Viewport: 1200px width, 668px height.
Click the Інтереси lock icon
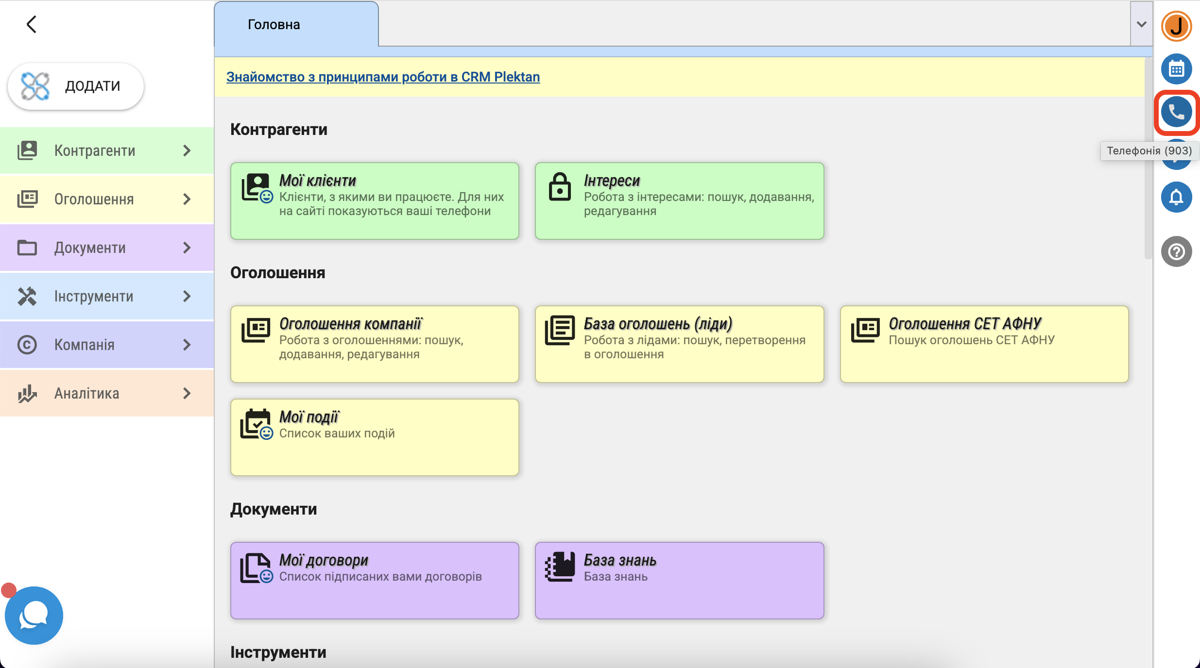coord(560,186)
